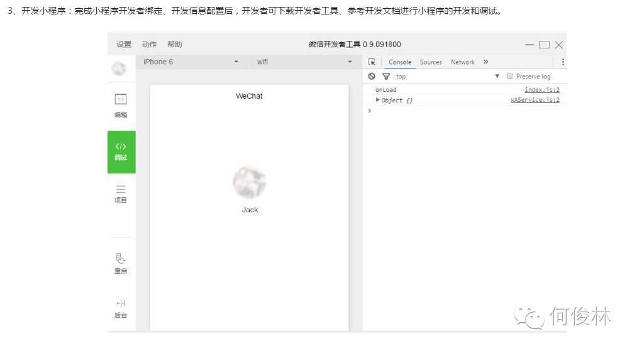
Task: Open the index.js:2 source link
Action: [541, 89]
